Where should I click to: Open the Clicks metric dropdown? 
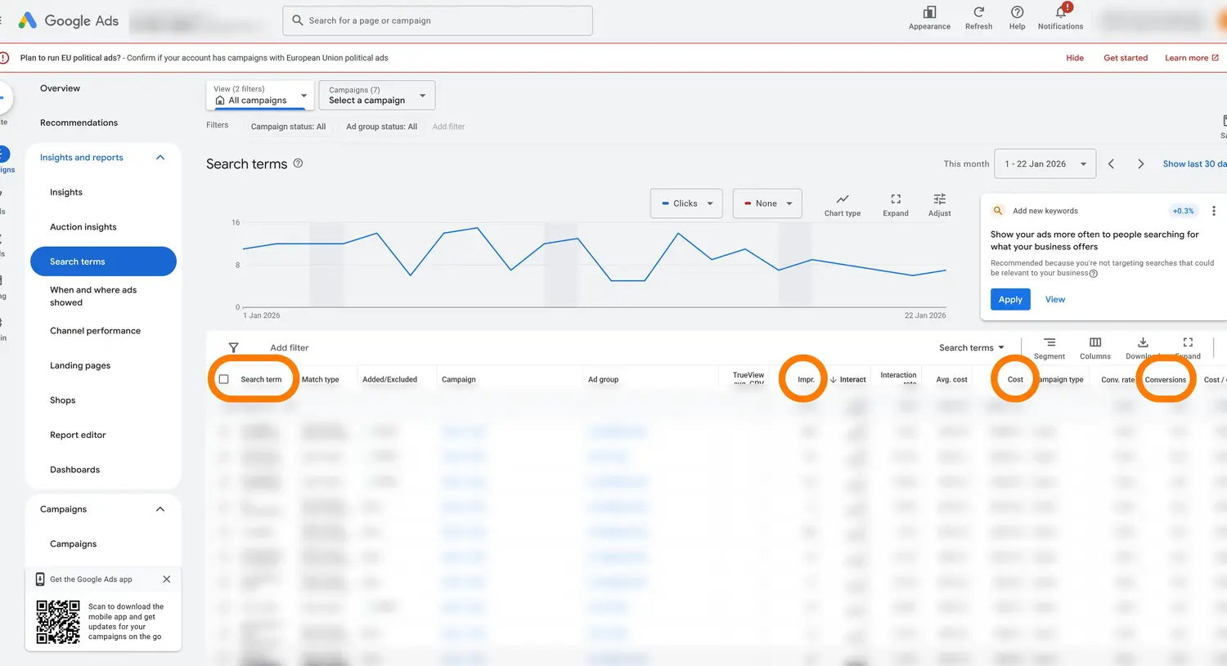coord(685,203)
